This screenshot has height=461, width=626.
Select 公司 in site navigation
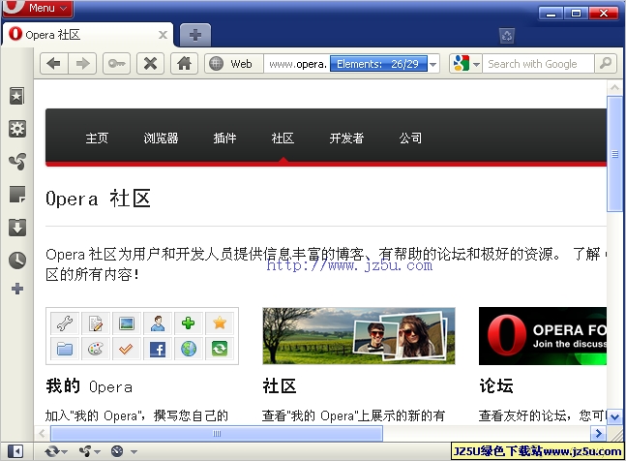point(410,138)
